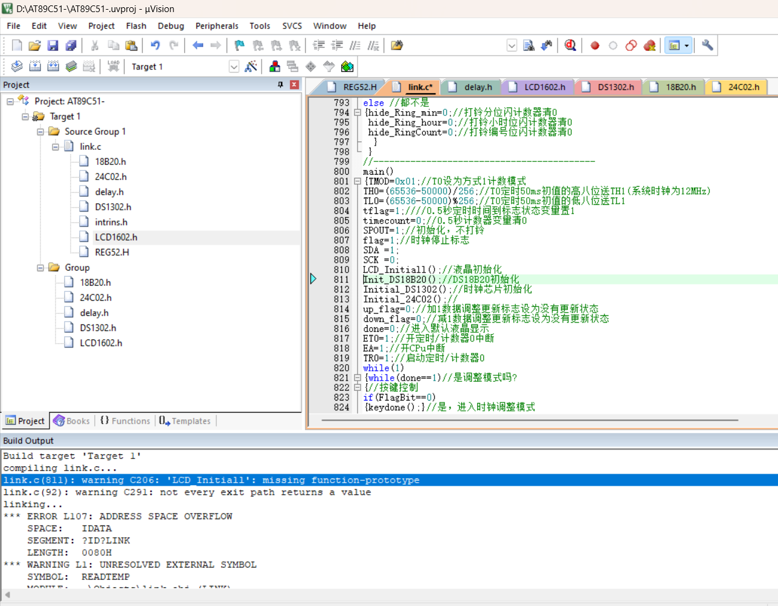Insert a bookmark flag
Viewport: 778px width, 606px height.
[x=240, y=45]
